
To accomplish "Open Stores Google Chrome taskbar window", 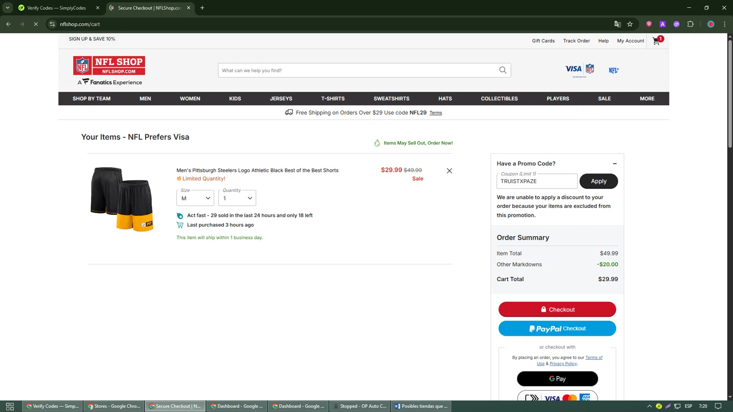I will pos(114,406).
